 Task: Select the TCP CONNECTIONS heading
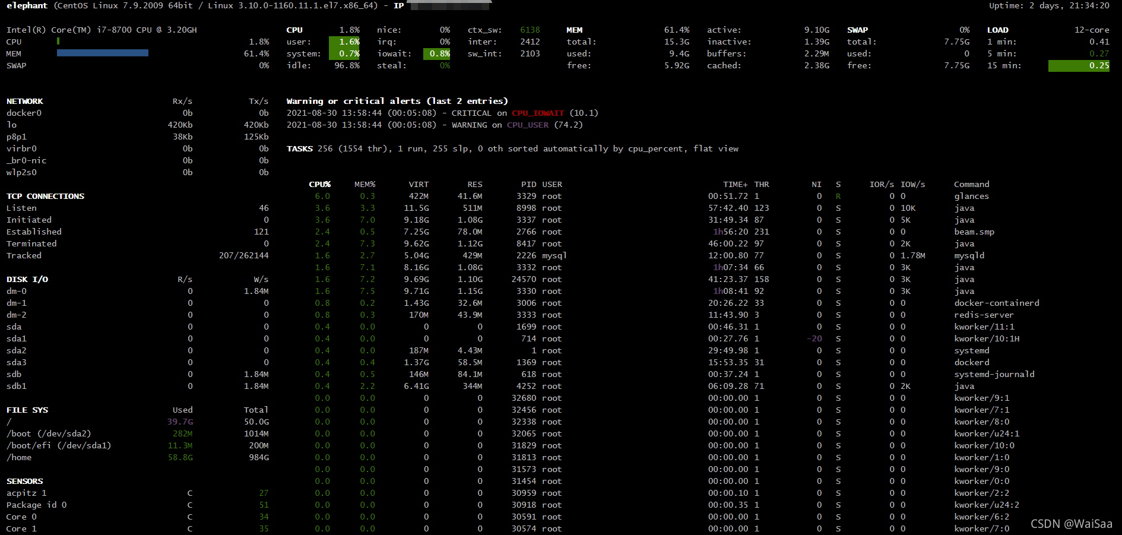pos(45,196)
